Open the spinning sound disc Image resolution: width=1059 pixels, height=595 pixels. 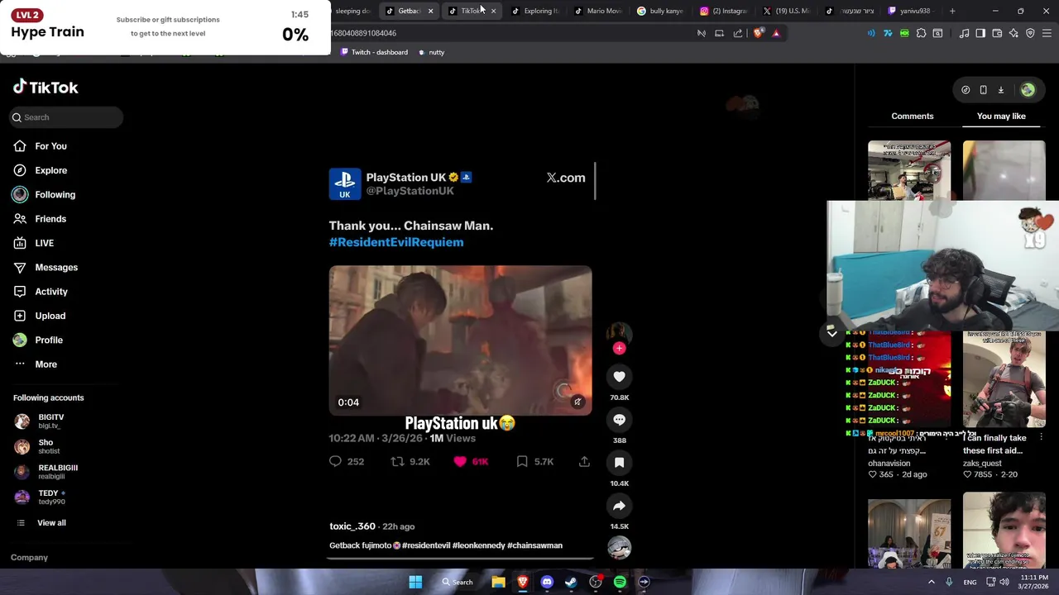pyautogui.click(x=619, y=547)
